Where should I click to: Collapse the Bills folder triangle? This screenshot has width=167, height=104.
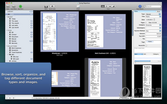click(8, 55)
